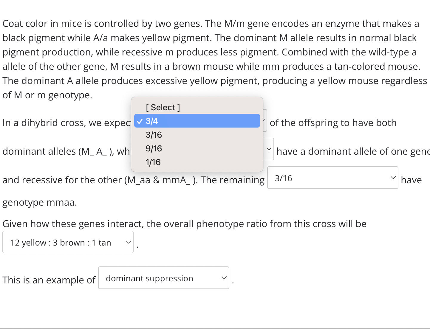Click the 'of the offspring to have both' text
This screenshot has width=430, height=329.
(x=333, y=123)
